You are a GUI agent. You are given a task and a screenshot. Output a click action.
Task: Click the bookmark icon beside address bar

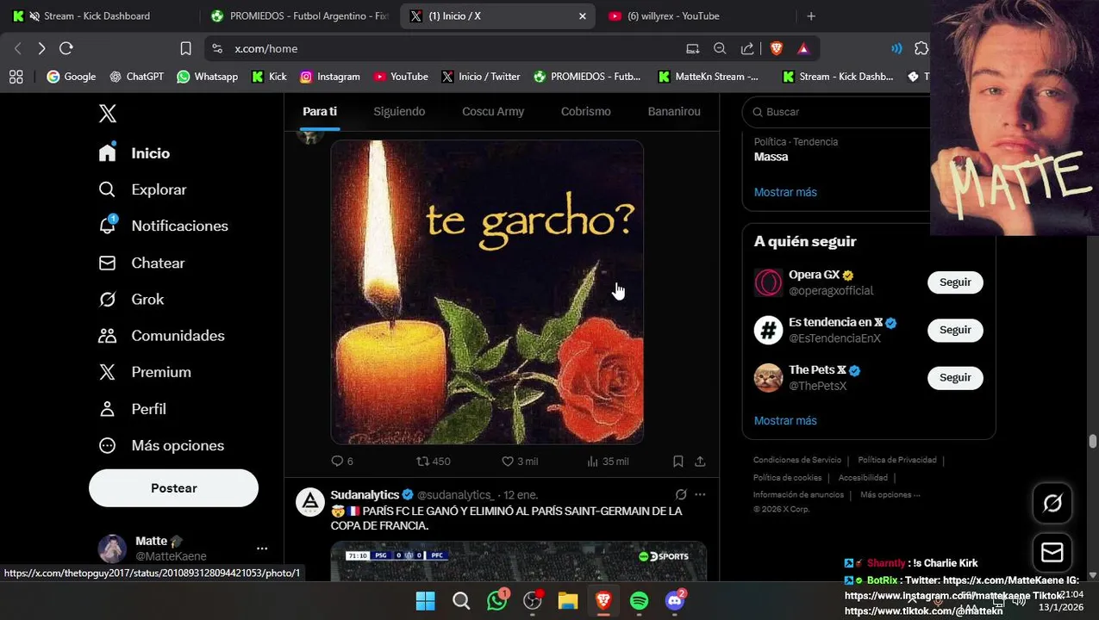point(185,48)
